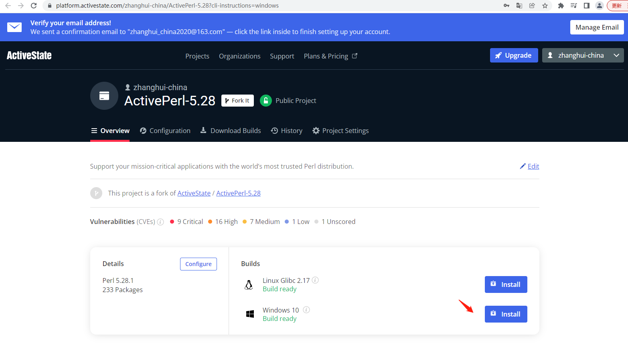Click the Upgrade button

(514, 55)
